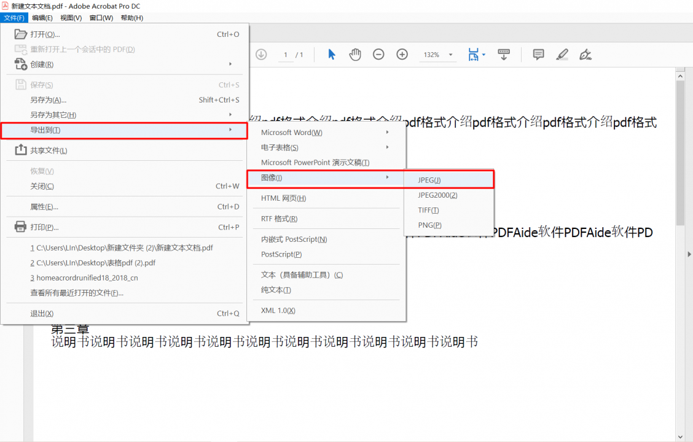Viewport: 693px width, 442px height.
Task: Choose TIFF(T) image format
Action: (x=449, y=210)
